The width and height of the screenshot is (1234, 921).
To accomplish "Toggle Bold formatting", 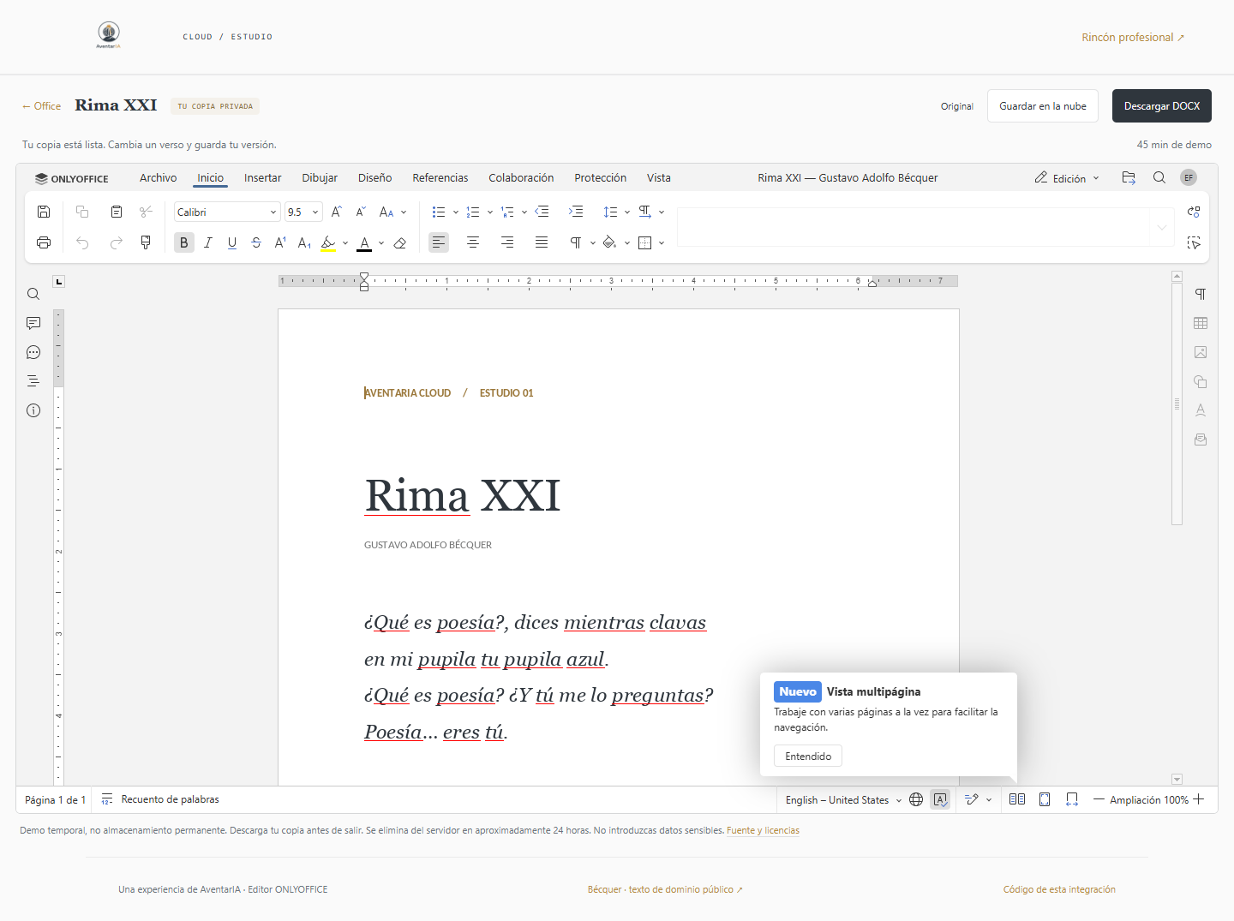I will coord(184,242).
